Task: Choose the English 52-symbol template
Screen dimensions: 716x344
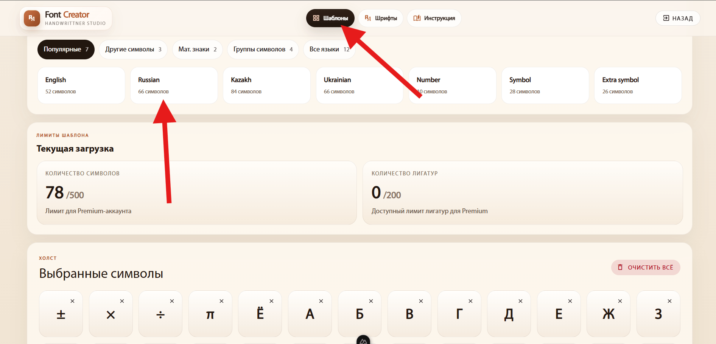Action: pyautogui.click(x=81, y=85)
